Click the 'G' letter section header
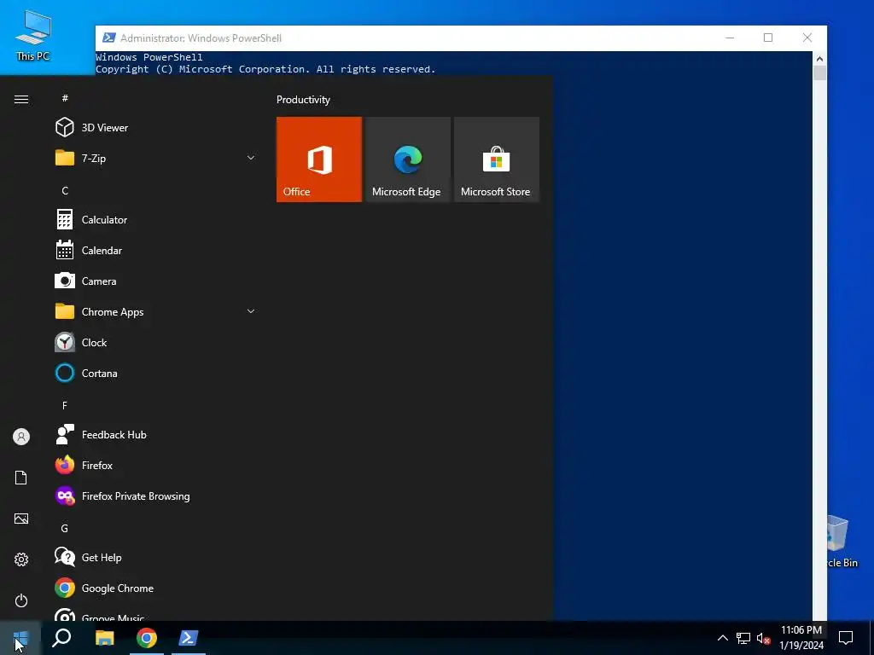 [65, 528]
